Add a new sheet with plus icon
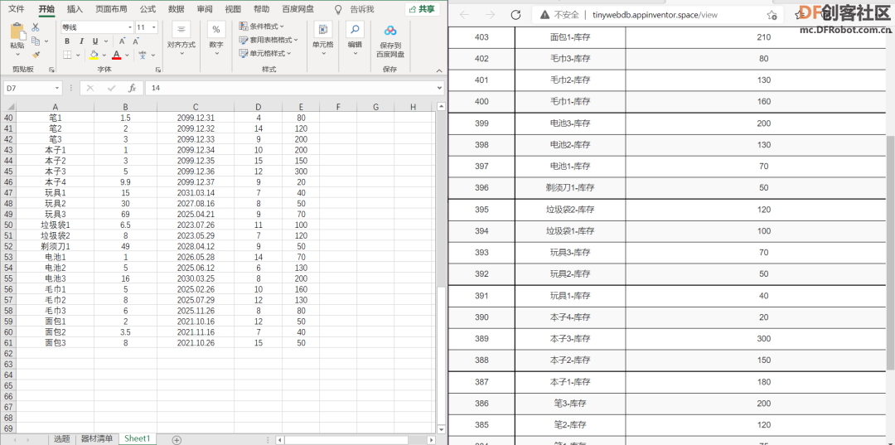This screenshot has height=445, width=895. [177, 439]
